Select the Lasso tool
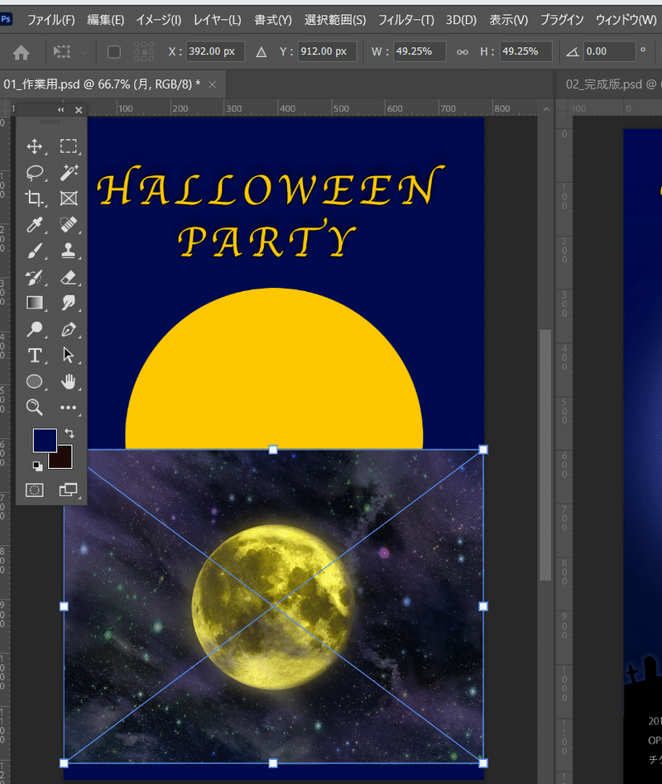The width and height of the screenshot is (662, 784). [34, 173]
